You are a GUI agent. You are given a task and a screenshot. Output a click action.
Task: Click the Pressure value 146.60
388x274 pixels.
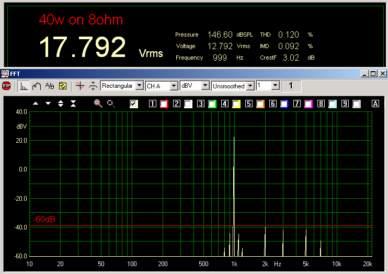[x=220, y=35]
